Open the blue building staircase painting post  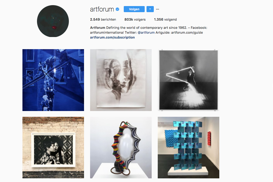click(x=53, y=80)
